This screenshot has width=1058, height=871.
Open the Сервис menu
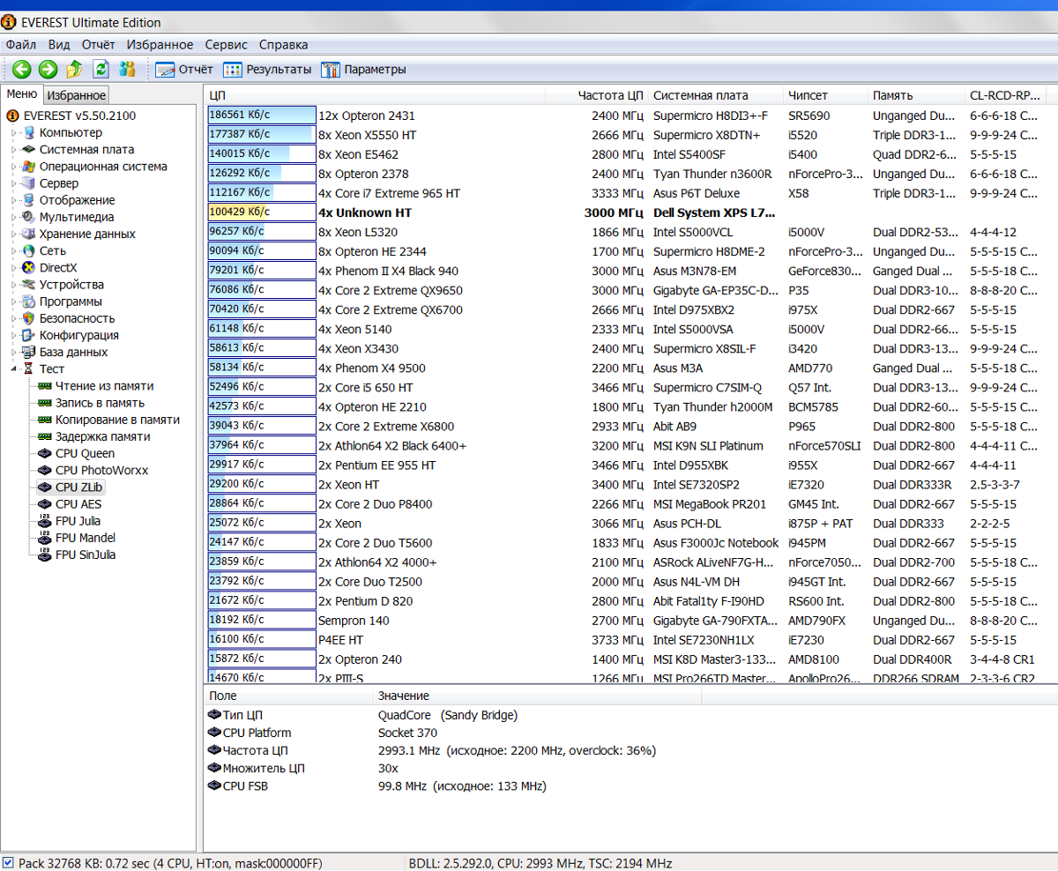[x=226, y=45]
